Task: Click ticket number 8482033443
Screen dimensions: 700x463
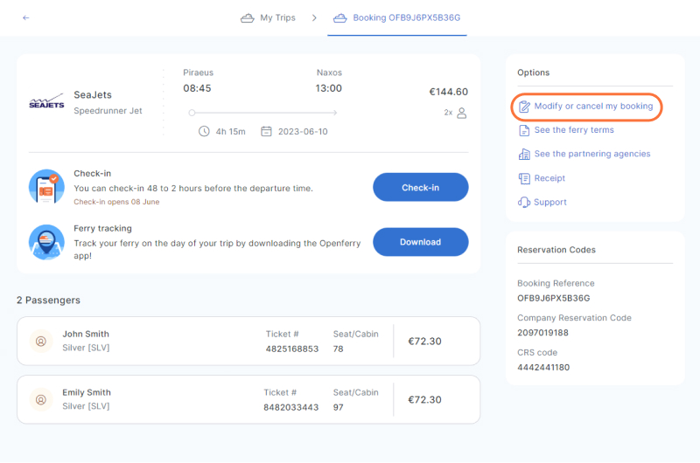Action: click(291, 407)
